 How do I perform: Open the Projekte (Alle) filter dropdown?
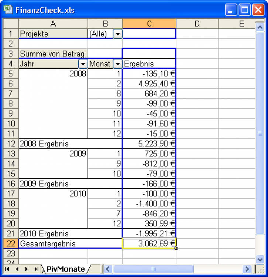(x=117, y=34)
